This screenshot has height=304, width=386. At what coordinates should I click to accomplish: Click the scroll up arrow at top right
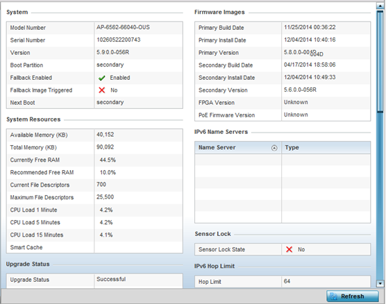tap(380, 6)
